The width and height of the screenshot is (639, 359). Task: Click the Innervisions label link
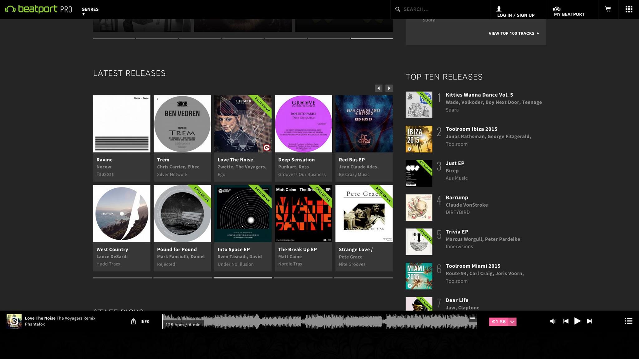[459, 247]
